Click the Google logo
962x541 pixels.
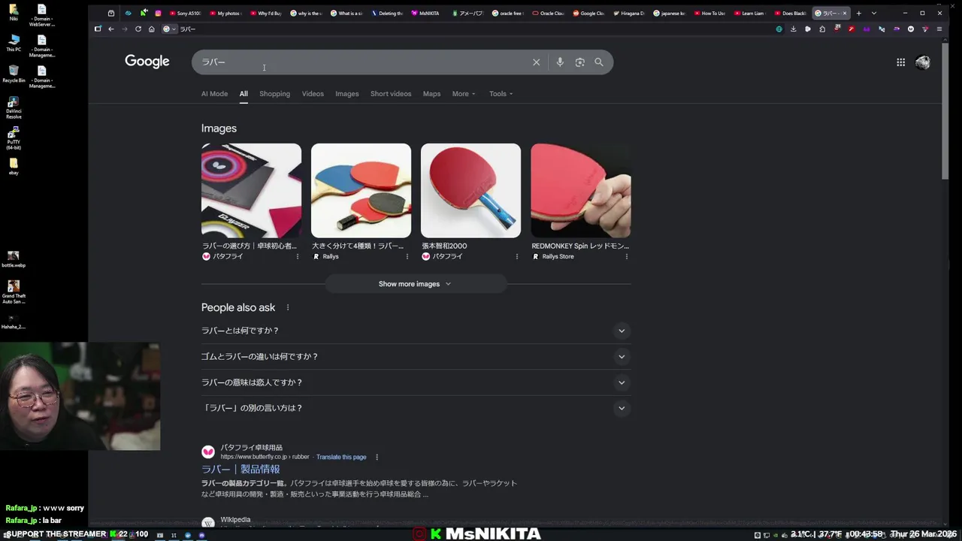pyautogui.click(x=147, y=62)
